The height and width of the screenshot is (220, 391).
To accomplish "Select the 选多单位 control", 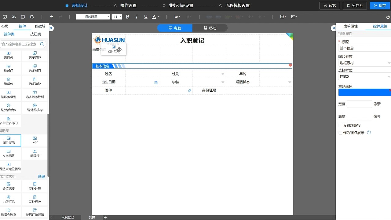I will [x=35, y=82].
